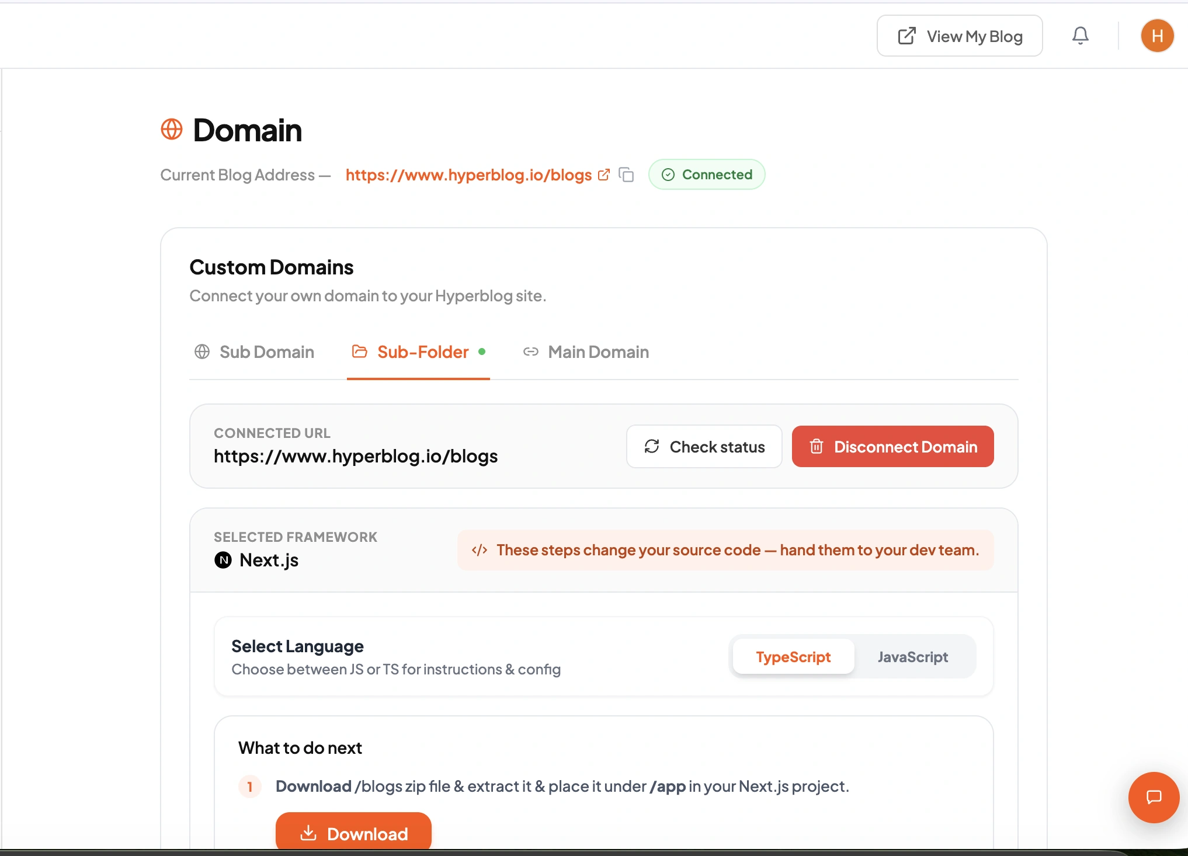Open the notifications bell
This screenshot has height=856, width=1188.
tap(1080, 36)
